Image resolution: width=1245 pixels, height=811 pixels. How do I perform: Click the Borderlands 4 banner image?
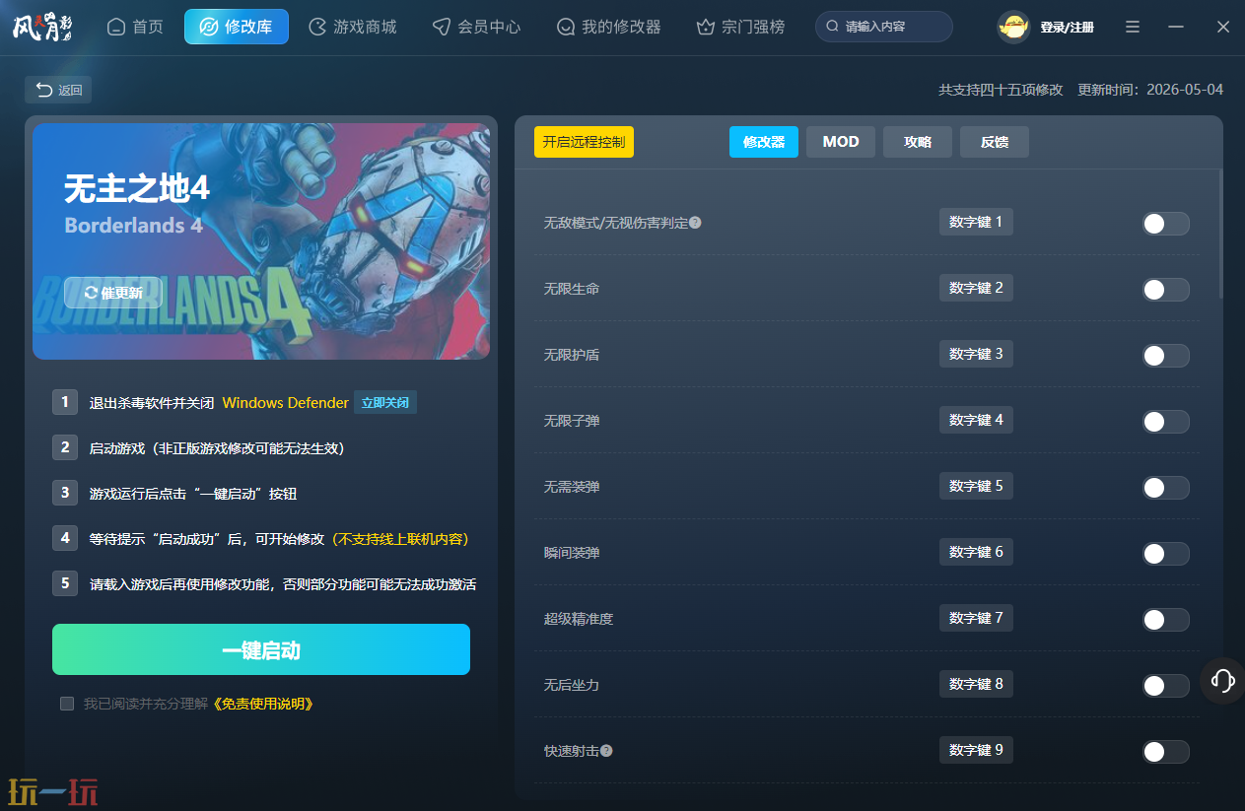[x=261, y=241]
